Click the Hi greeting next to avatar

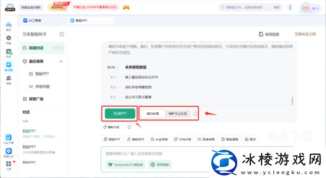tap(316, 8)
